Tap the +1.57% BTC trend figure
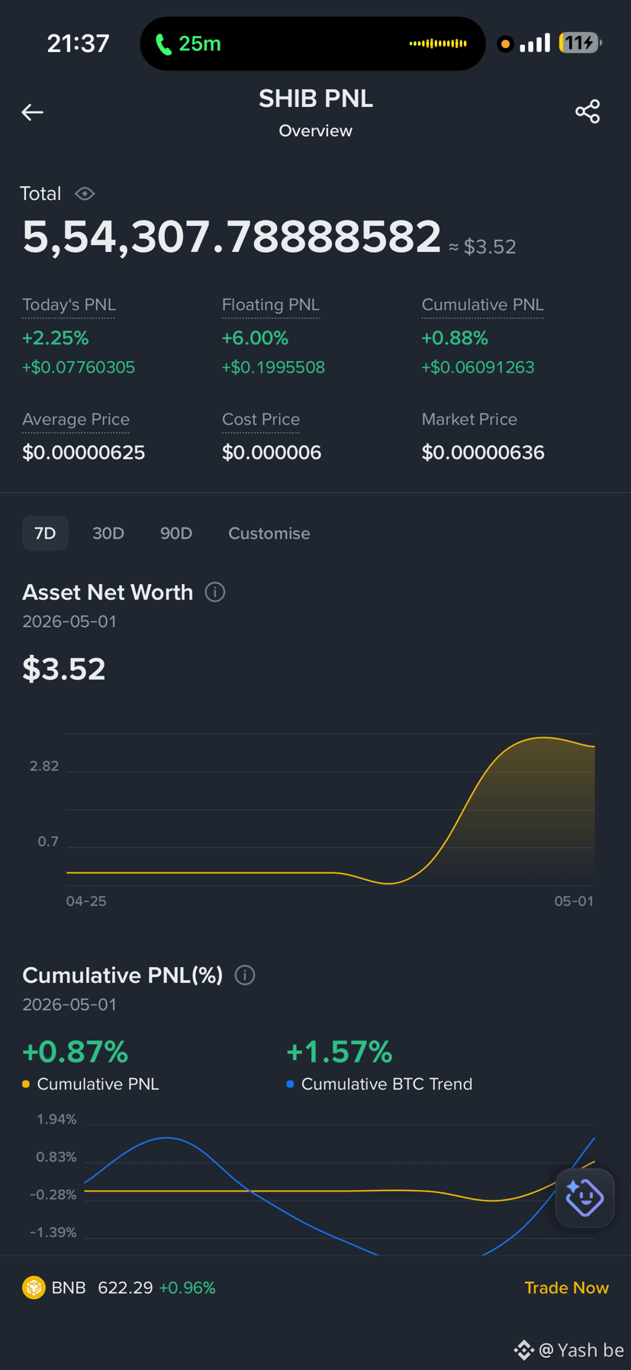The image size is (631, 1370). pyautogui.click(x=340, y=1052)
